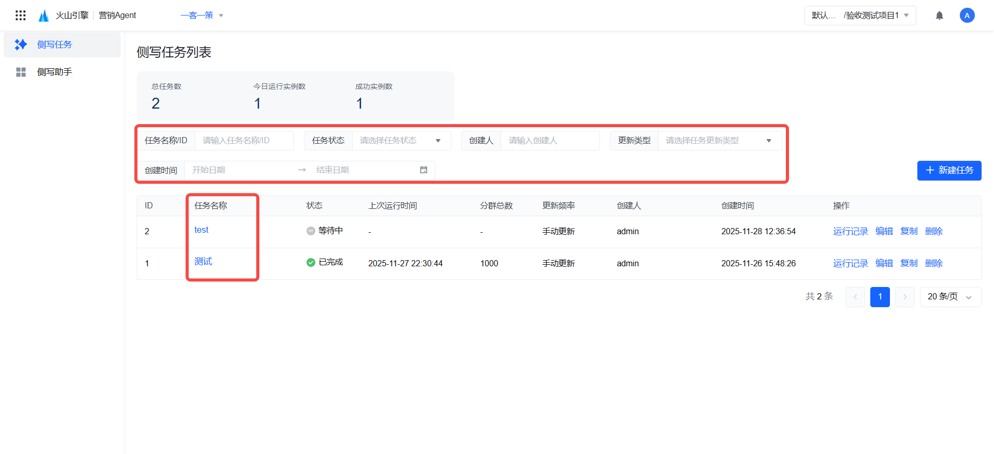Click the 侧写任务 sparkle icon in sidebar
This screenshot has width=994, height=454.
click(21, 44)
